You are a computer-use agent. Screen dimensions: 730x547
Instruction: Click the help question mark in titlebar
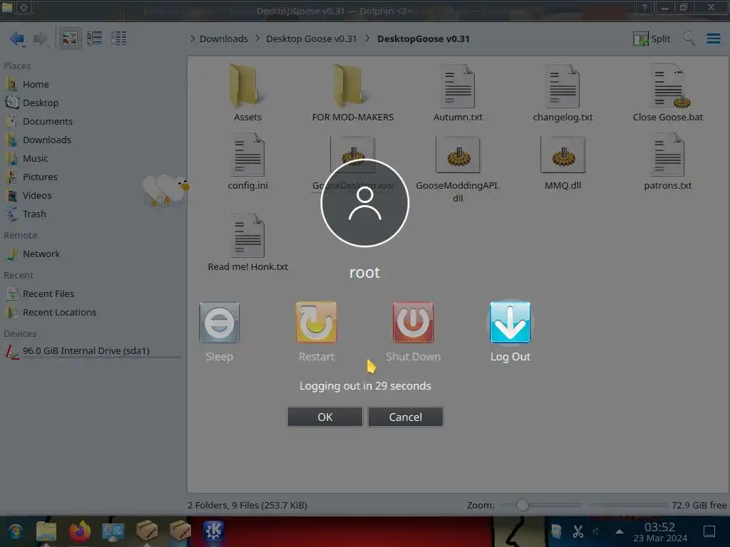click(644, 7)
